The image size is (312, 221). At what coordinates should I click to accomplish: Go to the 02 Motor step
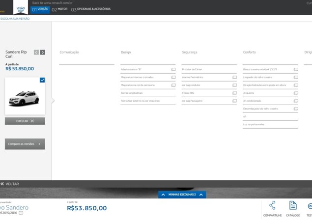[59, 9]
